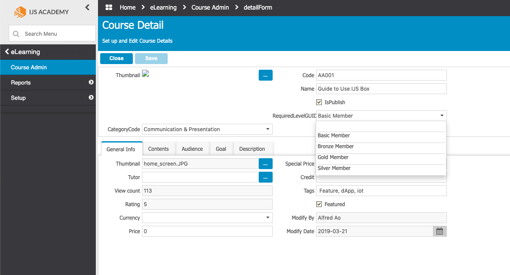Click browse button for Tutor field
The image size is (510, 275).
[x=265, y=177]
